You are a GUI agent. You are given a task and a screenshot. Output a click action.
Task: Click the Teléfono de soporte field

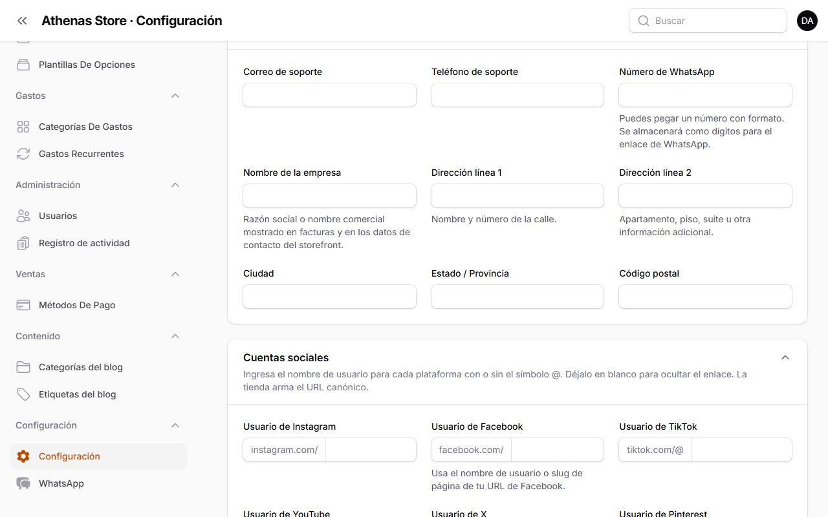point(517,95)
